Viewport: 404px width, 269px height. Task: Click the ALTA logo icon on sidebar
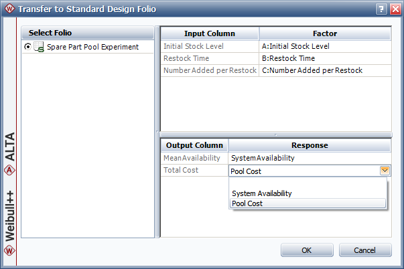[x=9, y=169]
